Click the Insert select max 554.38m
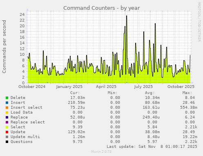Screen dimensions: 203x156 [189, 108]
